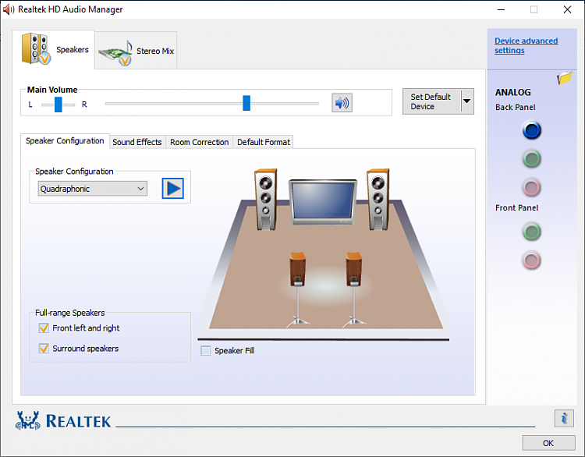Viewport: 585px width, 457px height.
Task: Click the mute speaker icon button
Action: (x=342, y=103)
